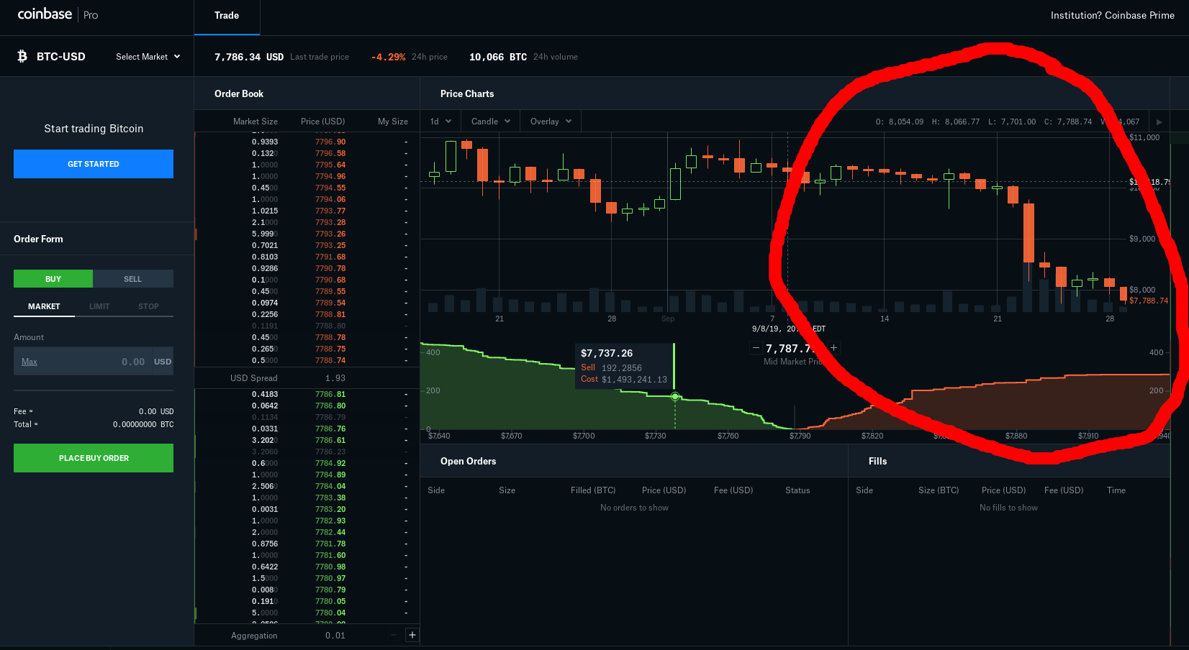The width and height of the screenshot is (1189, 650).
Task: Click the ask price 7796.90 row
Action: 307,142
